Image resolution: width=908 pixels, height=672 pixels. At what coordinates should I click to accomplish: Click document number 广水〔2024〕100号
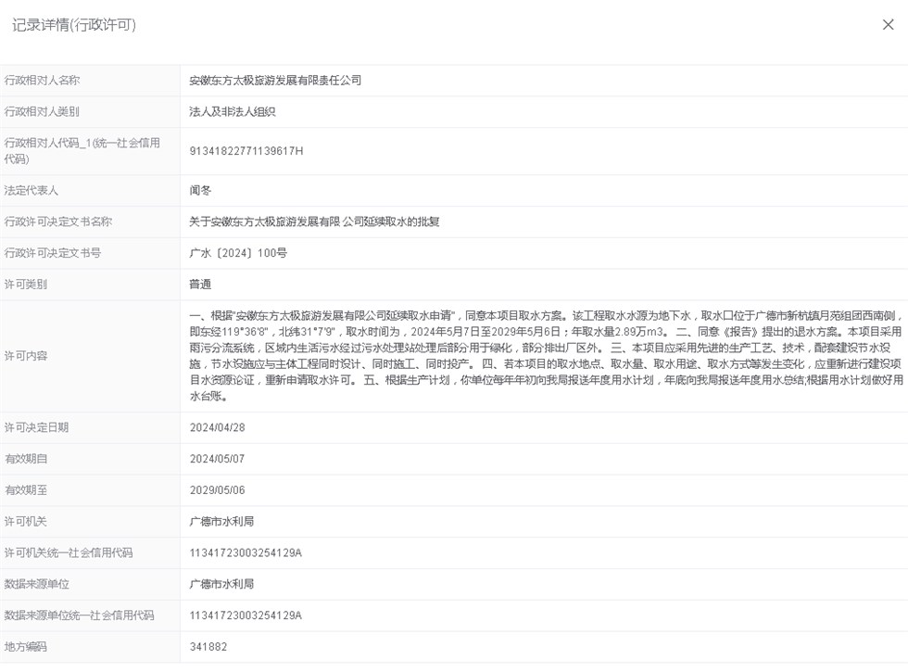[x=238, y=253]
